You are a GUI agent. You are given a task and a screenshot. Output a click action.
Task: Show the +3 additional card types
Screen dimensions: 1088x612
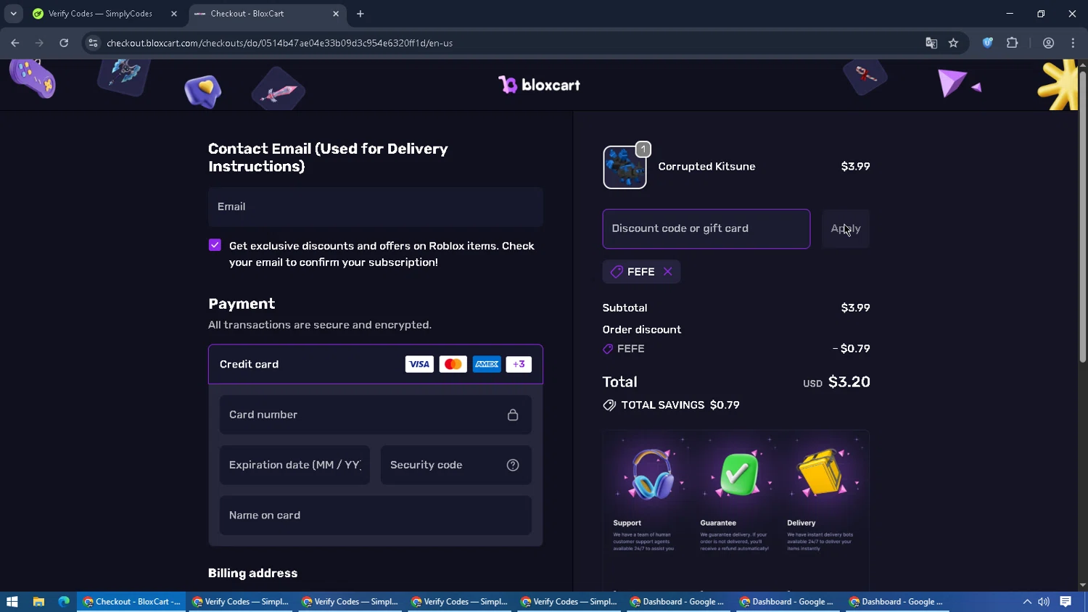click(x=519, y=365)
